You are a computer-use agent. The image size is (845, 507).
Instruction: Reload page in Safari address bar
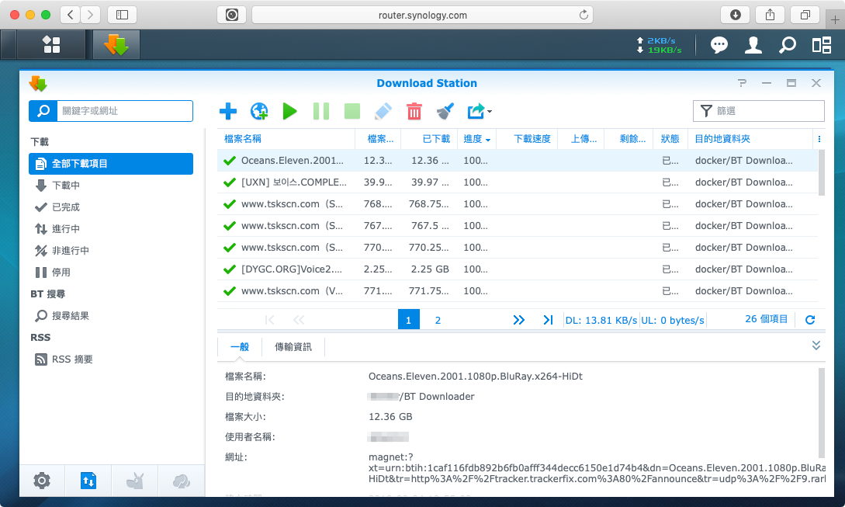click(584, 15)
